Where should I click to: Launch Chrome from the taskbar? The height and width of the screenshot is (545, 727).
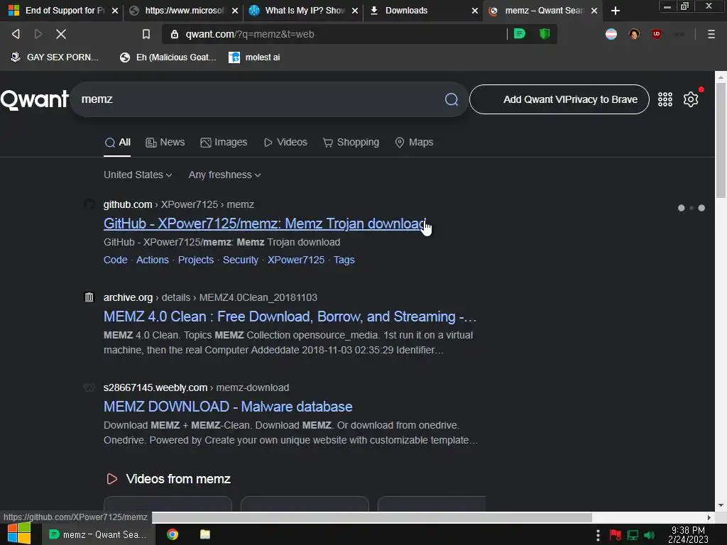click(173, 534)
